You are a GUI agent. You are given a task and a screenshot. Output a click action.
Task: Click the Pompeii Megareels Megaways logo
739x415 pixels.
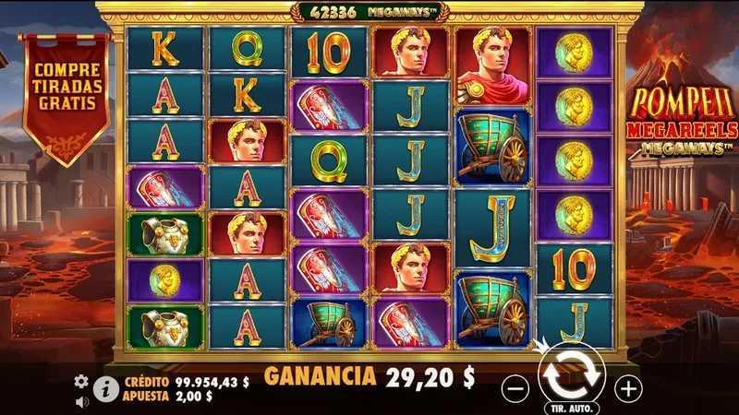click(683, 121)
